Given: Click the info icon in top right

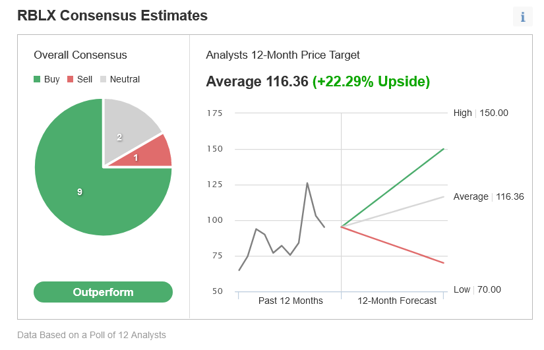Looking at the screenshot, I should [x=522, y=17].
